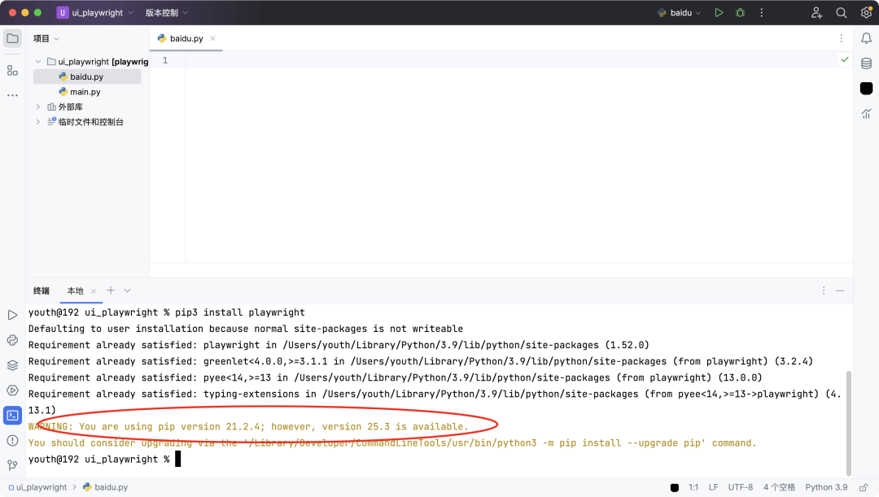The width and height of the screenshot is (879, 497).
Task: Expand 临时文件和控制台 node
Action: click(x=38, y=121)
